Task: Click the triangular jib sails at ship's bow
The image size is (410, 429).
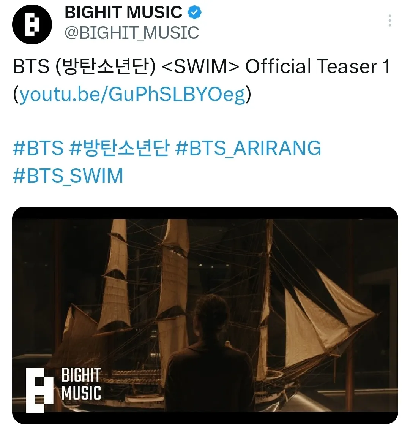Action: point(328,320)
